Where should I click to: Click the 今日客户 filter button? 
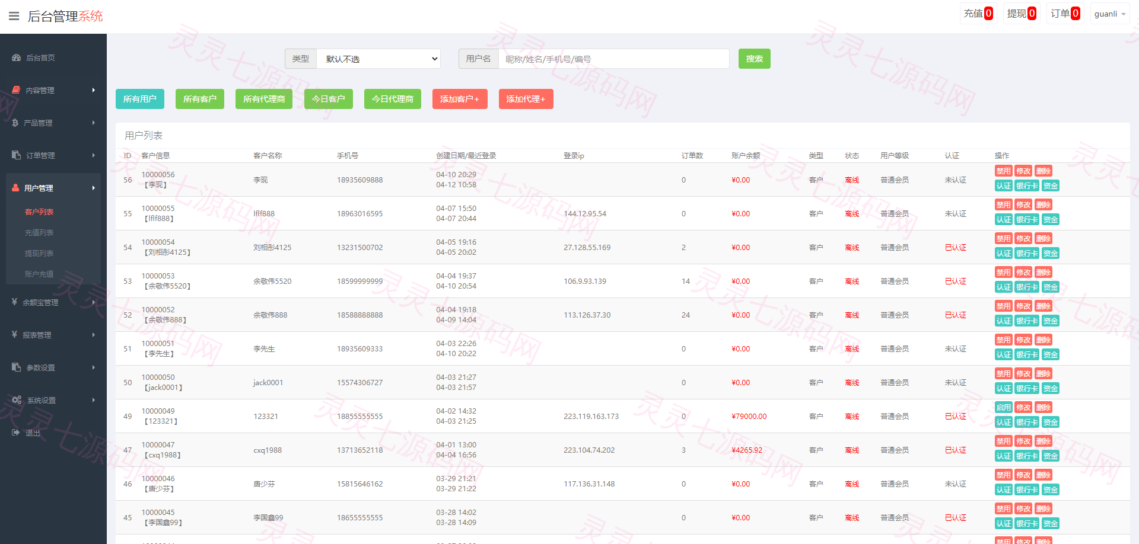[x=329, y=99]
